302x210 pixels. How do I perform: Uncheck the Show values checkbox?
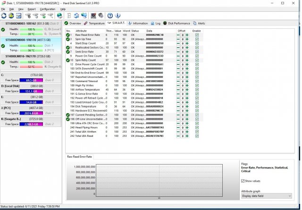[x=243, y=180]
